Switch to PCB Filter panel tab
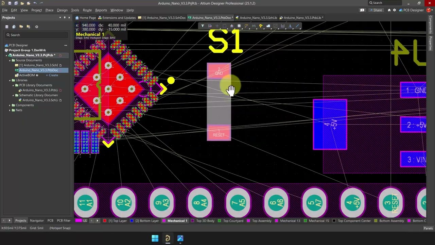Viewport: 435px width, 245px height. click(x=64, y=220)
